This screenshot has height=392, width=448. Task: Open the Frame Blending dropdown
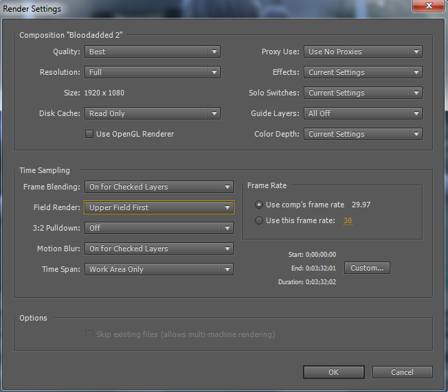tap(159, 187)
